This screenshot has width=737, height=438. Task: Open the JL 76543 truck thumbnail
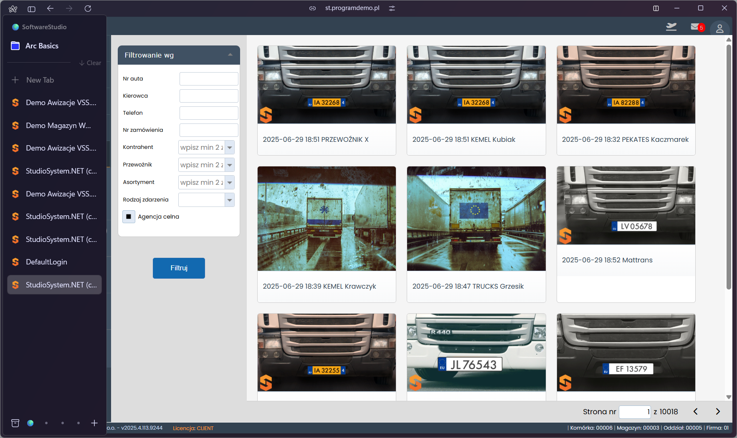(476, 352)
